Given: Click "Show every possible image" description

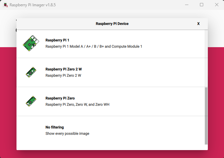Looking at the screenshot, I should (67, 134).
